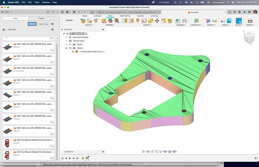Viewport: 259px width, 167px height.
Task: Select the Shell mesh tool icon
Action: click(x=144, y=21)
